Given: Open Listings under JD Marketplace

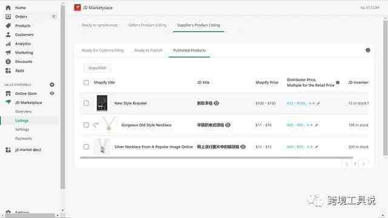Looking at the screenshot, I should pos(22,121).
